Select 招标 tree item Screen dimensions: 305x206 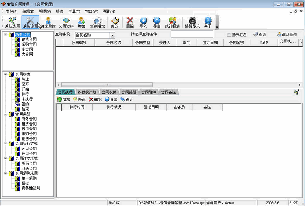click(25, 183)
